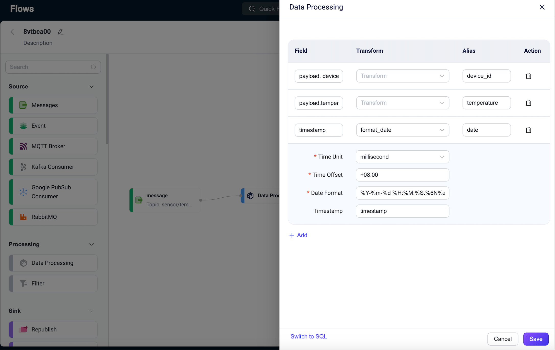555x350 pixels.
Task: Collapse the Processing section
Action: (x=91, y=244)
